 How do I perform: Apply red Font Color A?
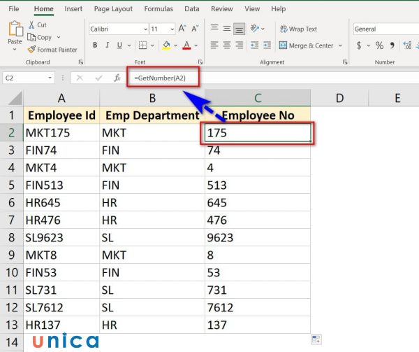click(186, 45)
